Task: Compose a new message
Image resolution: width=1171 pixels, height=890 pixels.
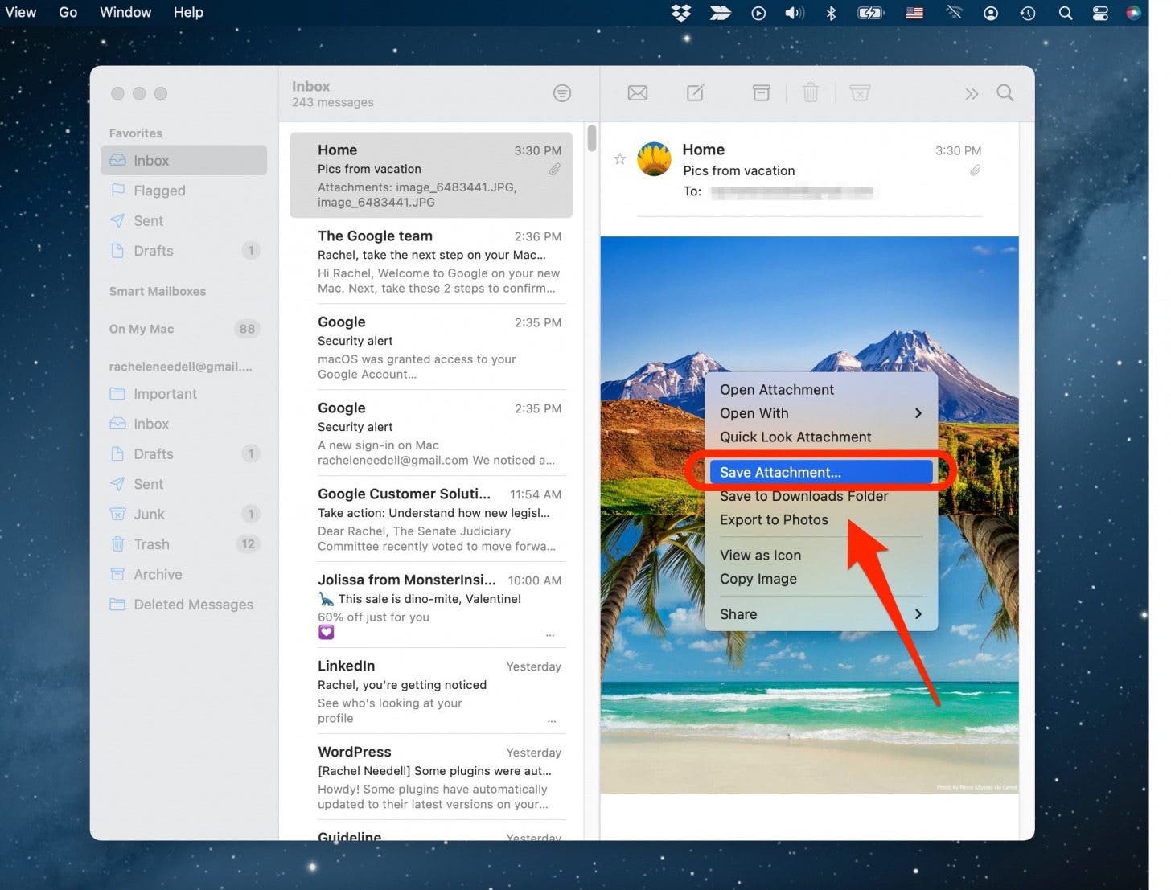Action: point(695,93)
